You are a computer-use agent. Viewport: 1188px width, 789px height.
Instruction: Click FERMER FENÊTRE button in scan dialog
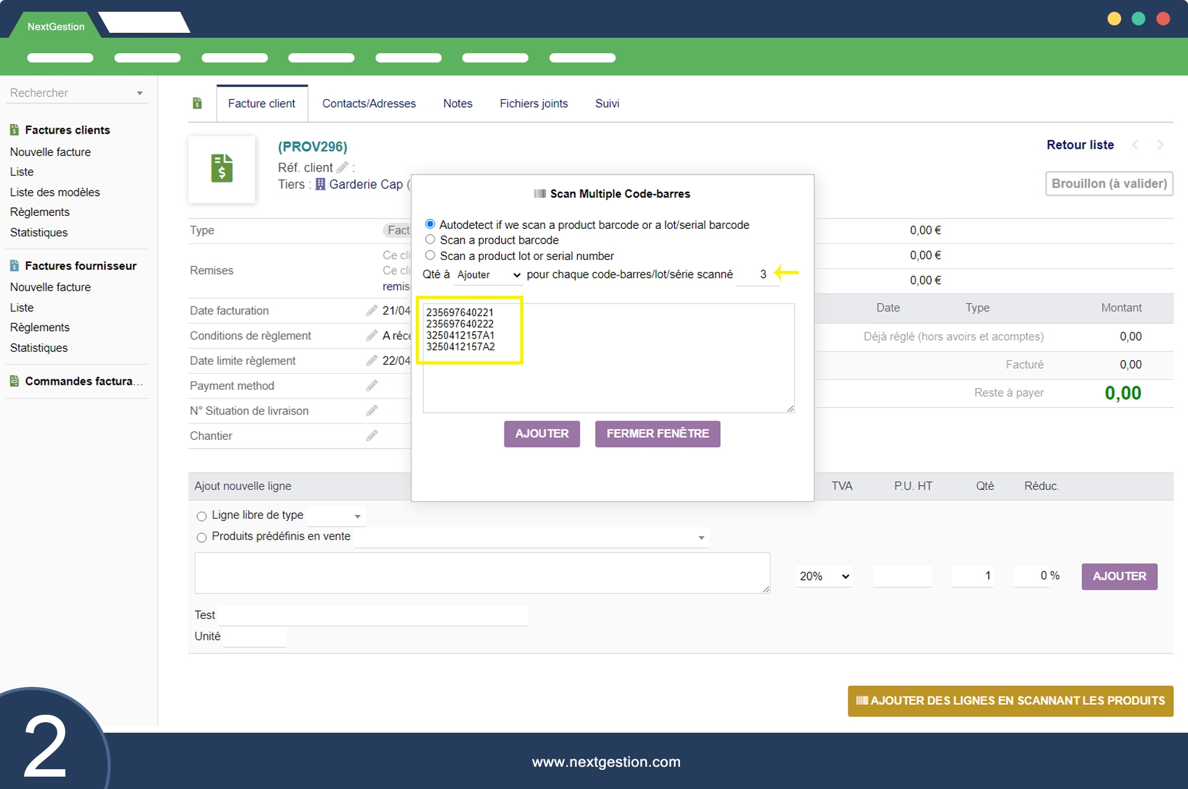[657, 434]
